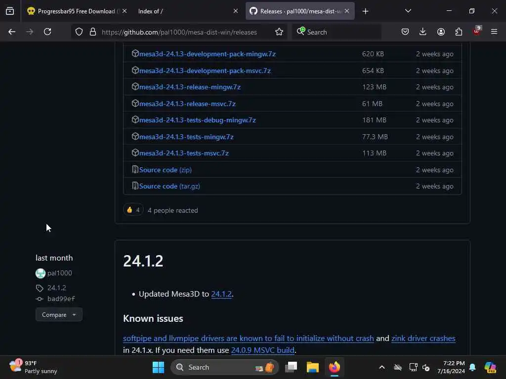Open the clock showing 7:22 PM
Image resolution: width=506 pixels, height=379 pixels.
click(451, 367)
